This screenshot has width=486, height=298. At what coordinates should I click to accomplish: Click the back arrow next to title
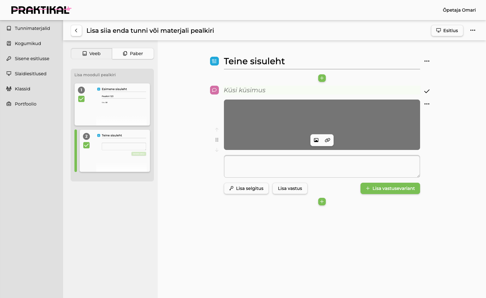(x=76, y=31)
